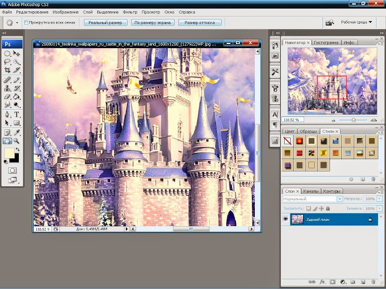
Task: Click the Размер оттиска button
Action: [x=199, y=22]
